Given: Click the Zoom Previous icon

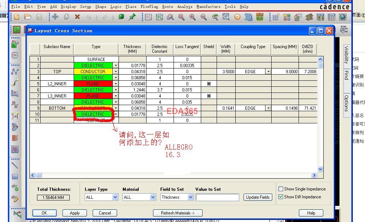Looking at the screenshot, I should [x=215, y=17].
